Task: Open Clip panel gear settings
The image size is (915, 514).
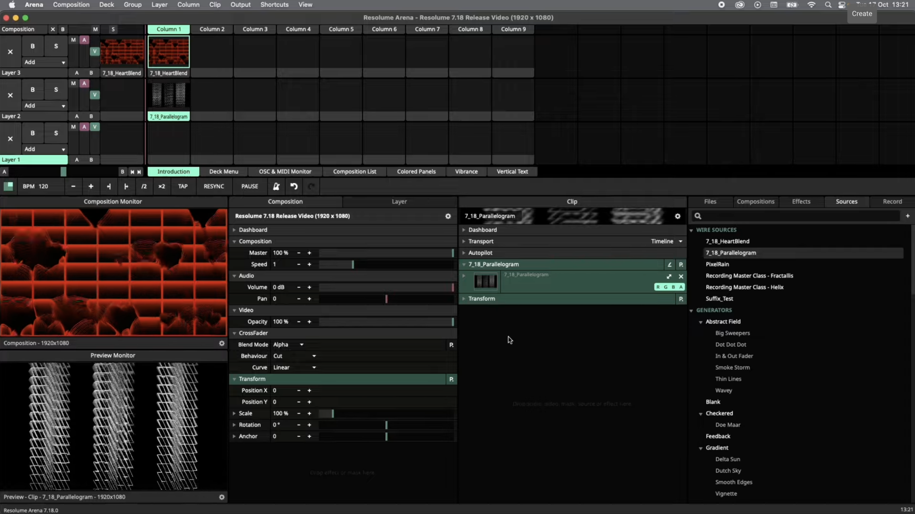Action: click(678, 216)
